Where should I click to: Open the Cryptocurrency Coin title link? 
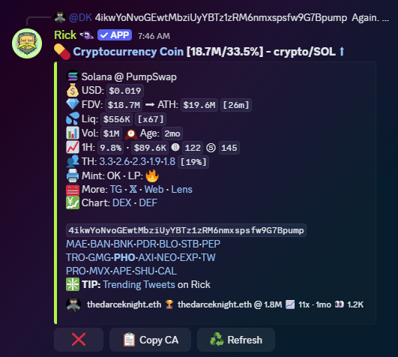click(x=128, y=52)
